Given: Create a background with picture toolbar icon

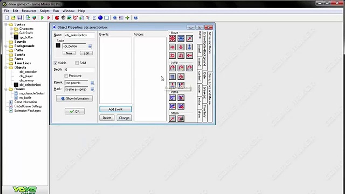Looking at the screenshot, I should coord(69,18).
